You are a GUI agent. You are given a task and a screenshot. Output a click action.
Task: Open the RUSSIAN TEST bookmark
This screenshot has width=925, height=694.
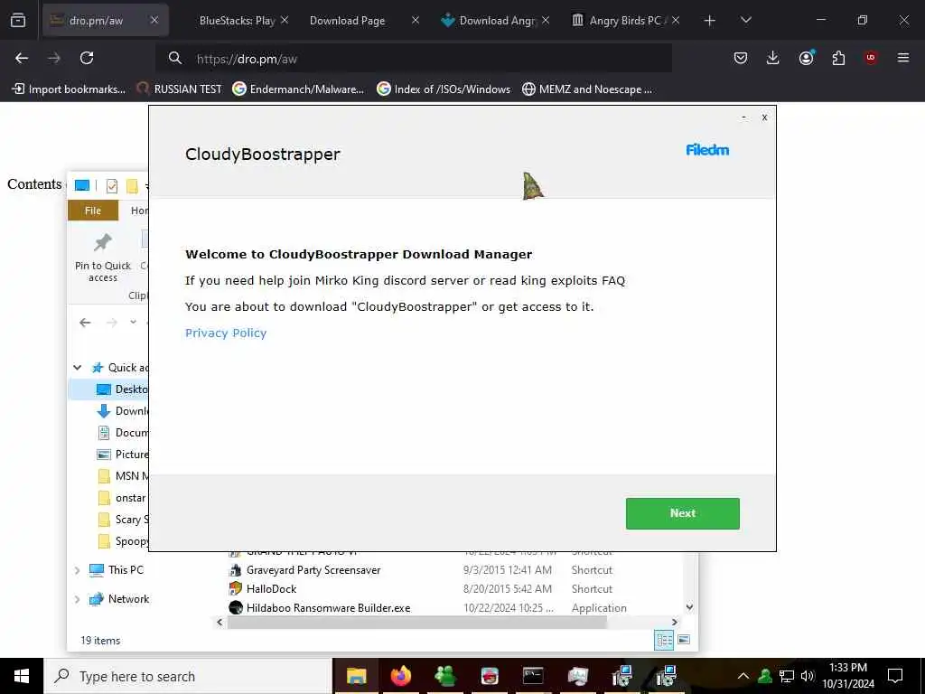(x=180, y=89)
